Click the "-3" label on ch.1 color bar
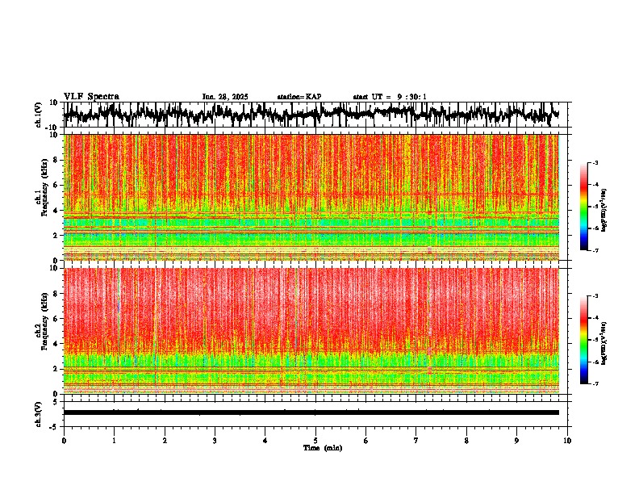 pos(595,162)
